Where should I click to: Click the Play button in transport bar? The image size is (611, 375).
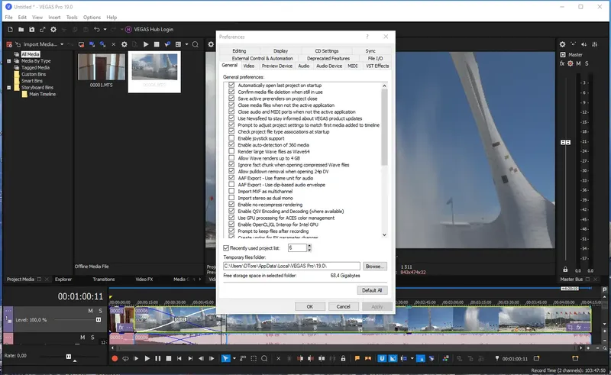click(x=147, y=359)
